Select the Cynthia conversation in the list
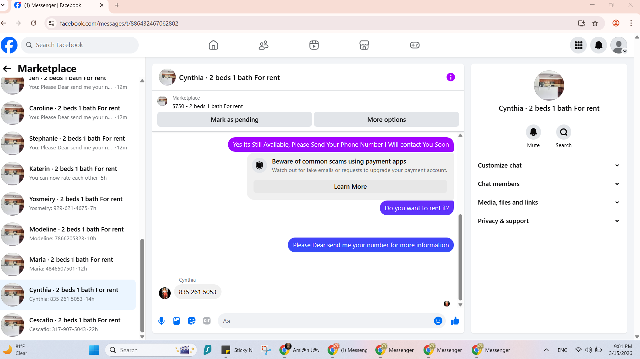 (x=68, y=295)
